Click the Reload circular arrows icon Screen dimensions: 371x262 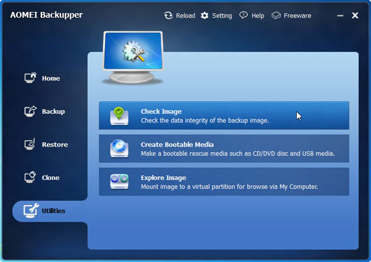[x=168, y=15]
